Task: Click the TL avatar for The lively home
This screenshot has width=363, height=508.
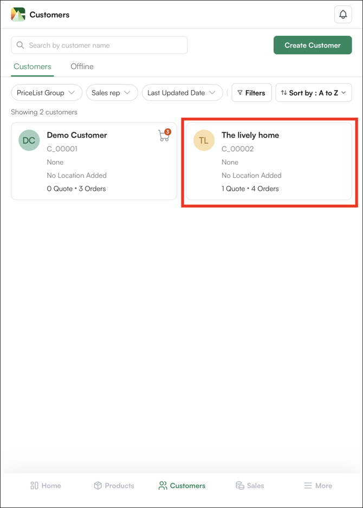Action: tap(204, 140)
